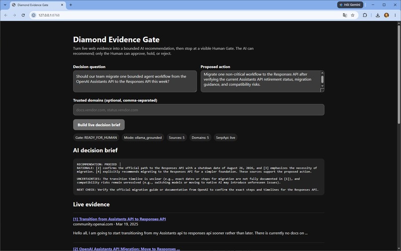Image resolution: width=401 pixels, height=251 pixels.
Task: Click the browser forward arrow
Action: 14,15
